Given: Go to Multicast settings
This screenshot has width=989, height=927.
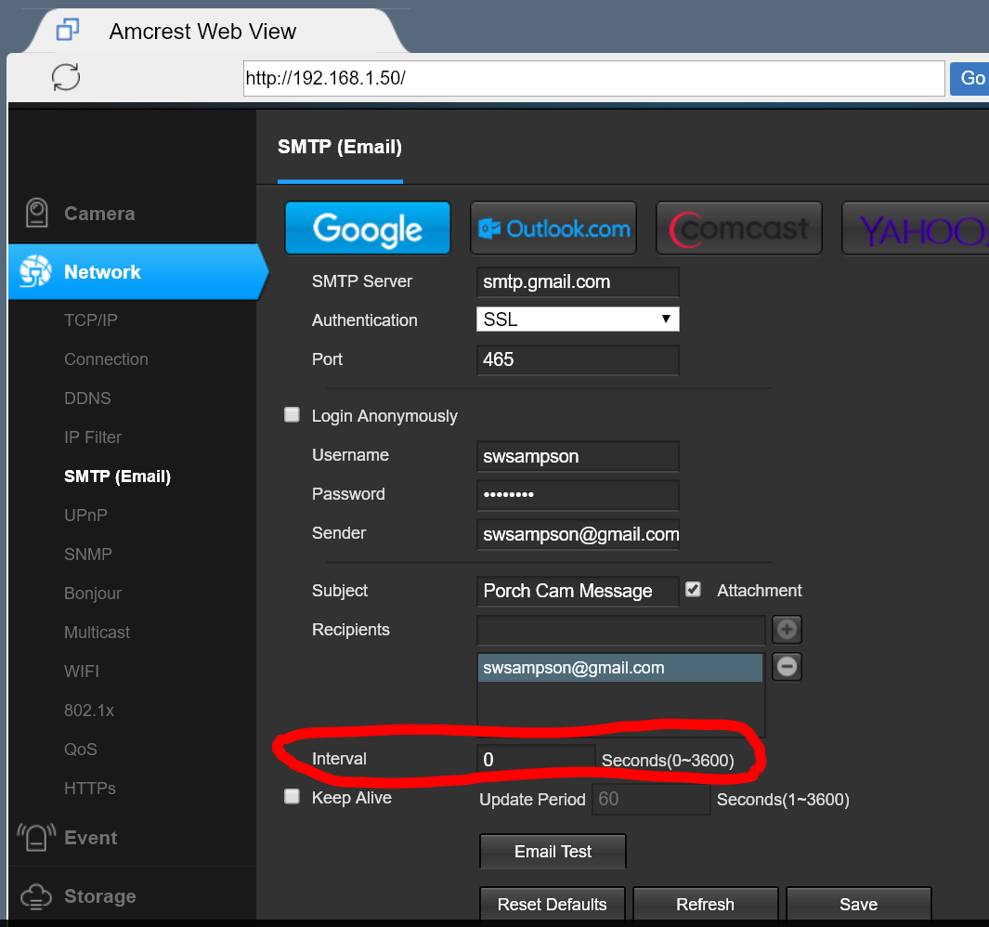Looking at the screenshot, I should coord(98,633).
